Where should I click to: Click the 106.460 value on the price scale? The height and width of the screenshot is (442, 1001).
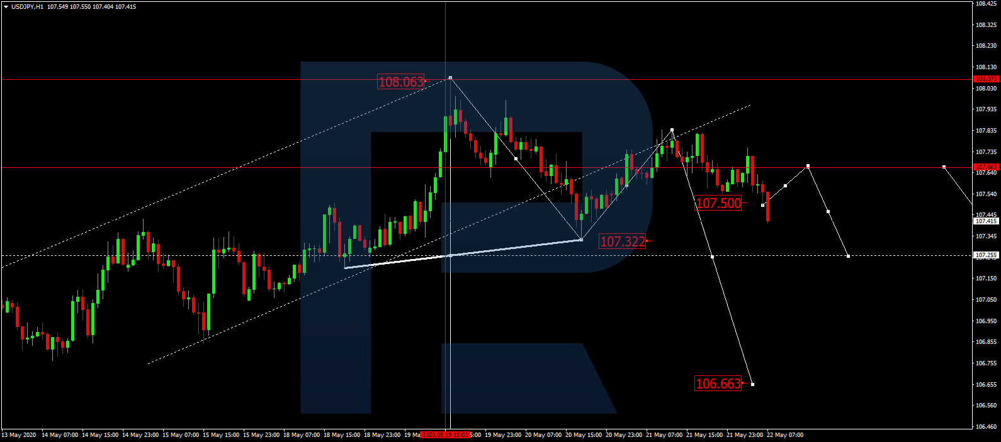(986, 427)
